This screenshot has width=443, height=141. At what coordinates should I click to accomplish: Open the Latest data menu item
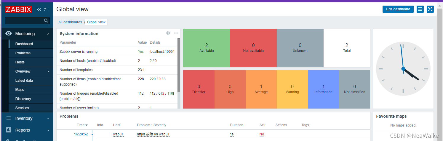point(31,81)
